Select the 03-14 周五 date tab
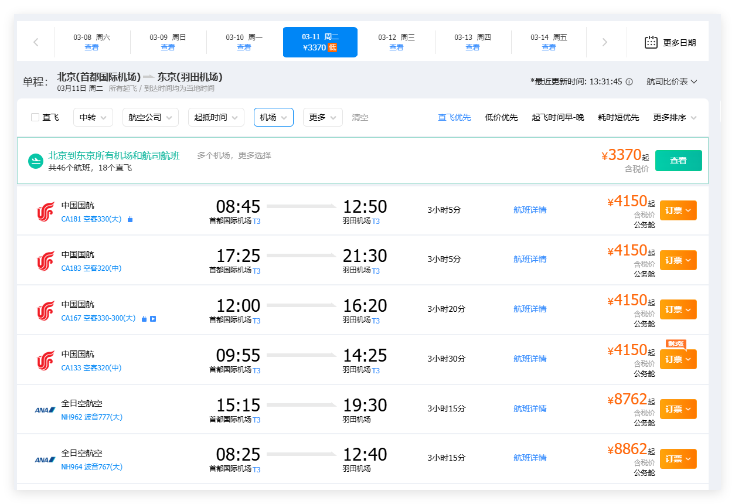 (549, 42)
